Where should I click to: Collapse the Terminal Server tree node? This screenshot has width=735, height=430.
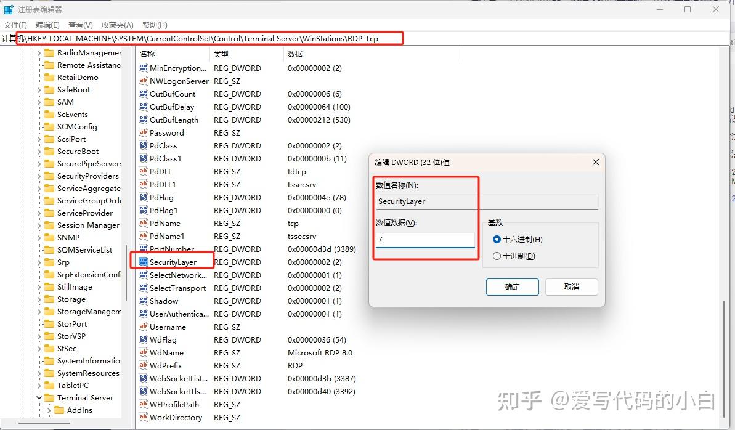tap(38, 397)
